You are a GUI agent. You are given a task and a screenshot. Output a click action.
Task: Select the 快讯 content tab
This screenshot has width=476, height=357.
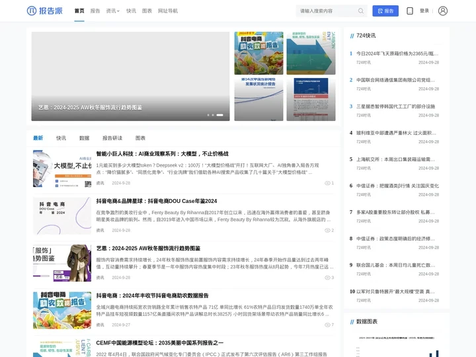(x=61, y=138)
